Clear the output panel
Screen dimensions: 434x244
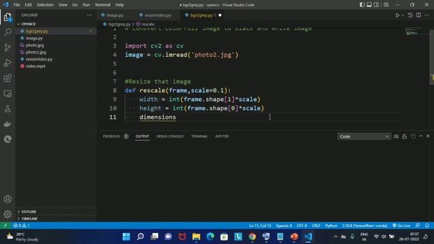[396, 136]
